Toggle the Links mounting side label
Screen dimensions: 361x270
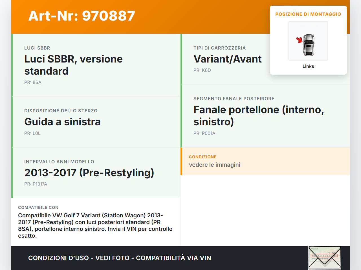point(308,66)
